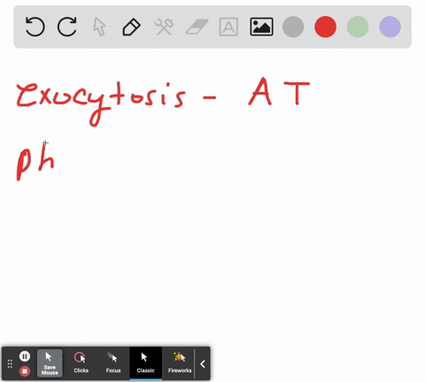Grab the recorder toolbar drag handle
Image resolution: width=425 pixels, height=382 pixels.
10,364
